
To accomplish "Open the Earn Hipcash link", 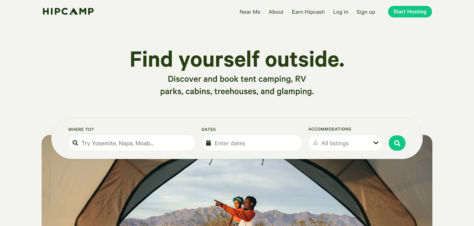I will click(x=308, y=12).
